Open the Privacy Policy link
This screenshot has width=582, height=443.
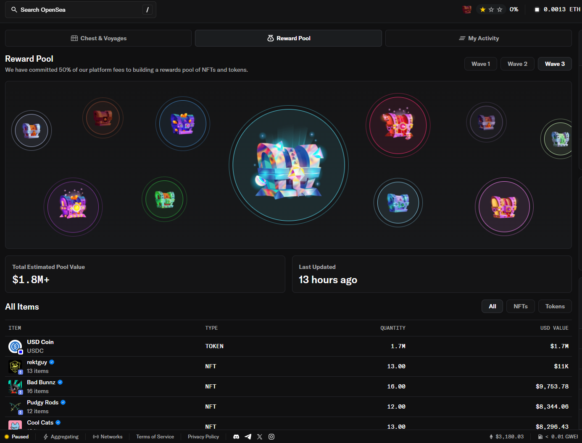(203, 437)
